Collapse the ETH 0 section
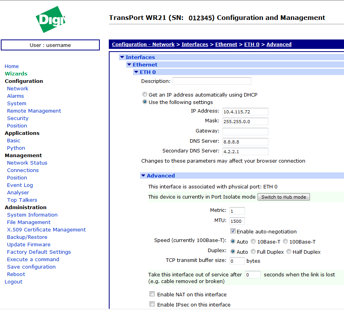344x310 pixels. [x=136, y=72]
